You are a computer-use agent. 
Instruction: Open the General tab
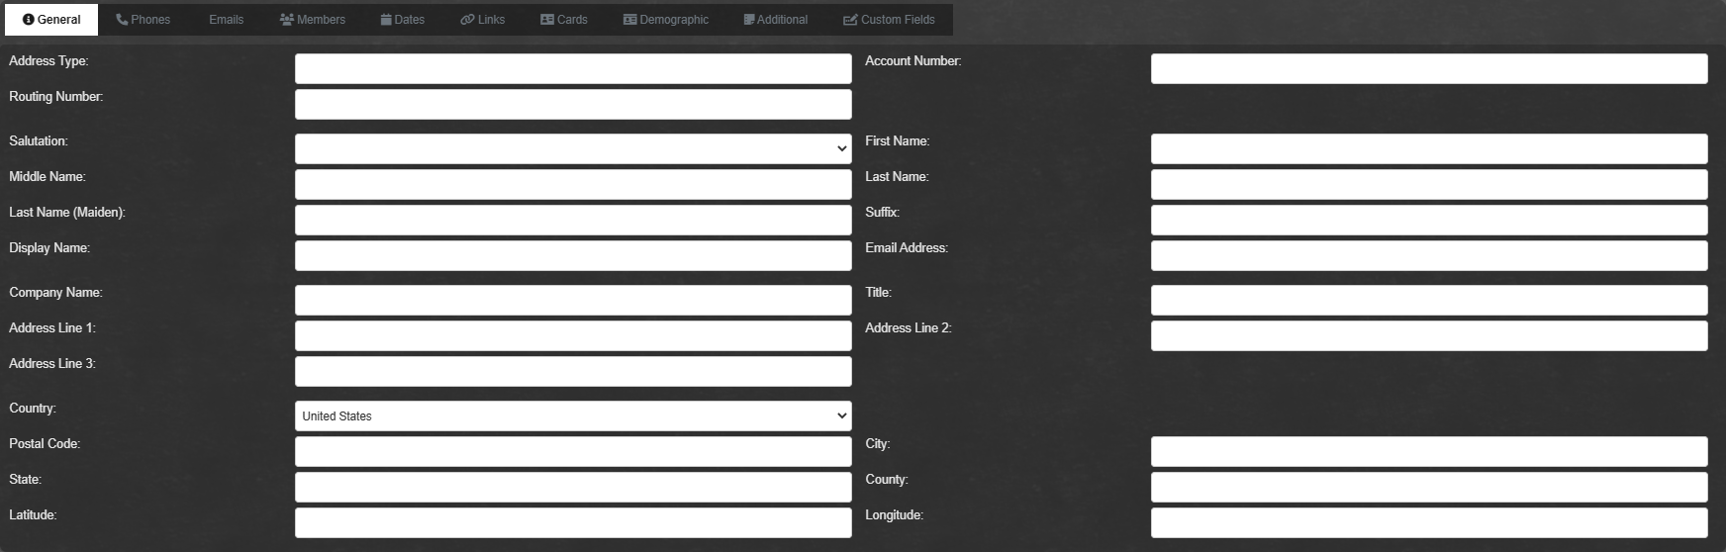(x=51, y=20)
